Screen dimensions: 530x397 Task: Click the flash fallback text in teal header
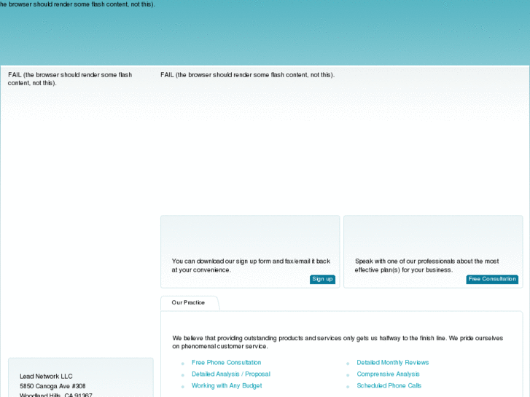[x=77, y=4]
